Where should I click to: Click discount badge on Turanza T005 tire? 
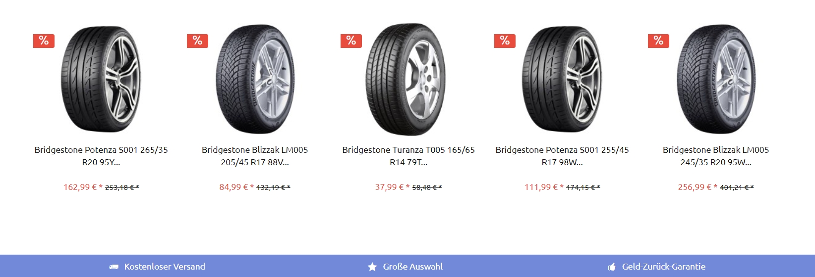pyautogui.click(x=351, y=41)
